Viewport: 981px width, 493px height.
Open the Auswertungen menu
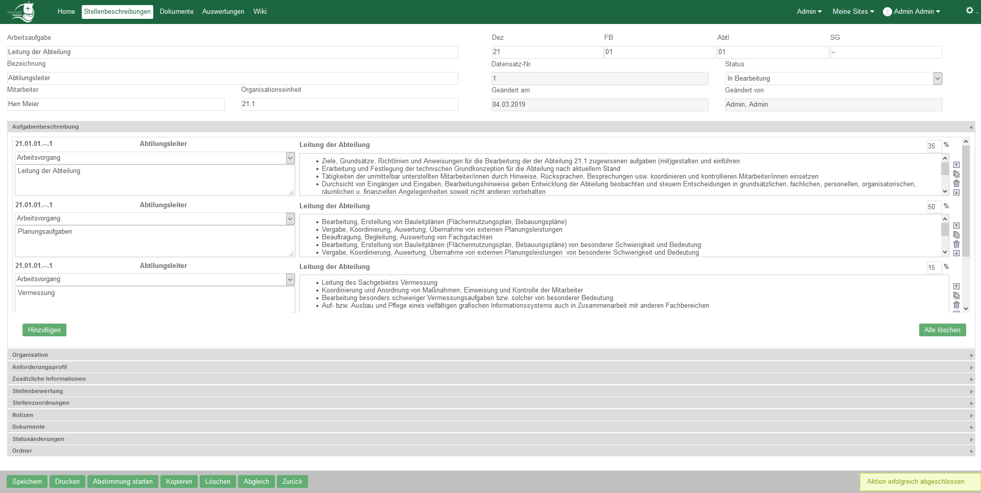pyautogui.click(x=223, y=11)
